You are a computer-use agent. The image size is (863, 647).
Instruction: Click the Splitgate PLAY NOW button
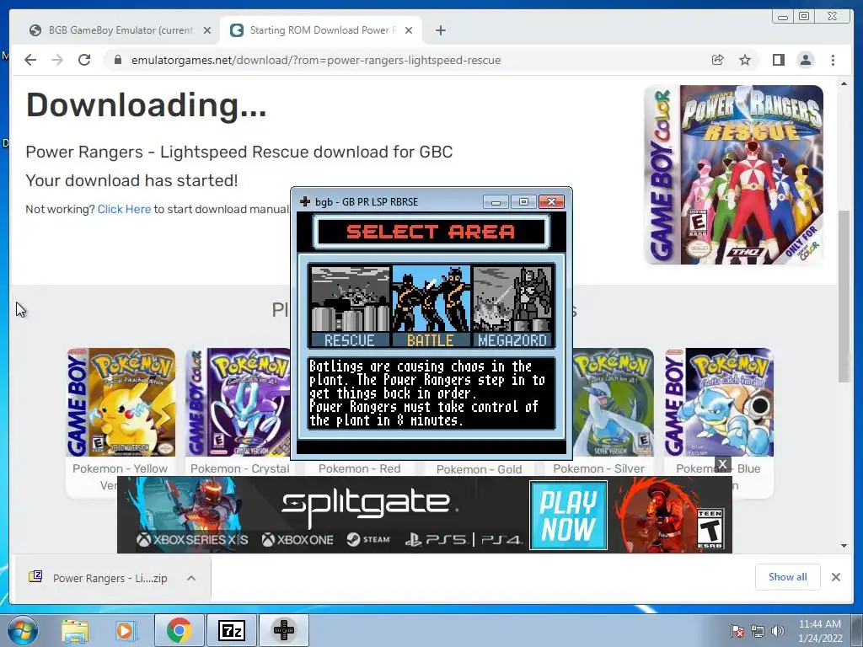[569, 515]
